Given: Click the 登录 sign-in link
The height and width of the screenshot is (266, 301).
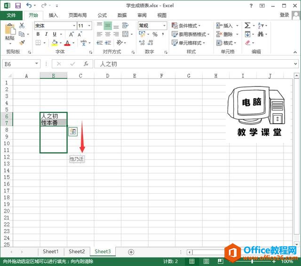Looking at the screenshot, I should (284, 15).
